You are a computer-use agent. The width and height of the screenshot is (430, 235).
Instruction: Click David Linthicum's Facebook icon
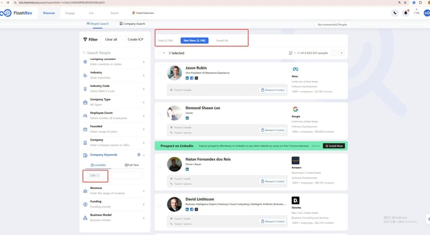tap(192, 209)
